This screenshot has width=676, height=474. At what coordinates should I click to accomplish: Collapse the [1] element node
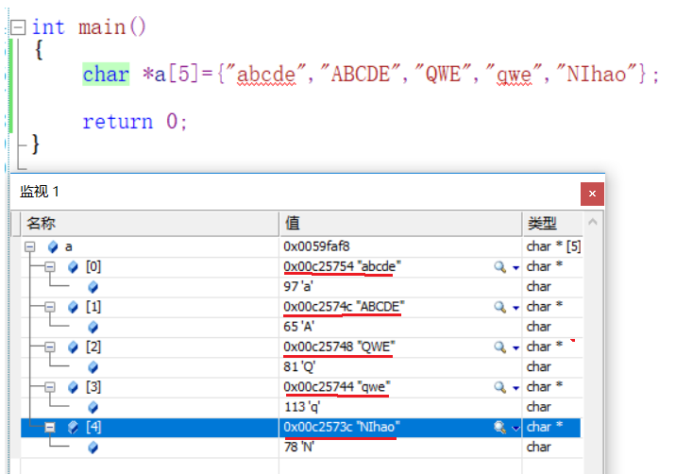(50, 307)
